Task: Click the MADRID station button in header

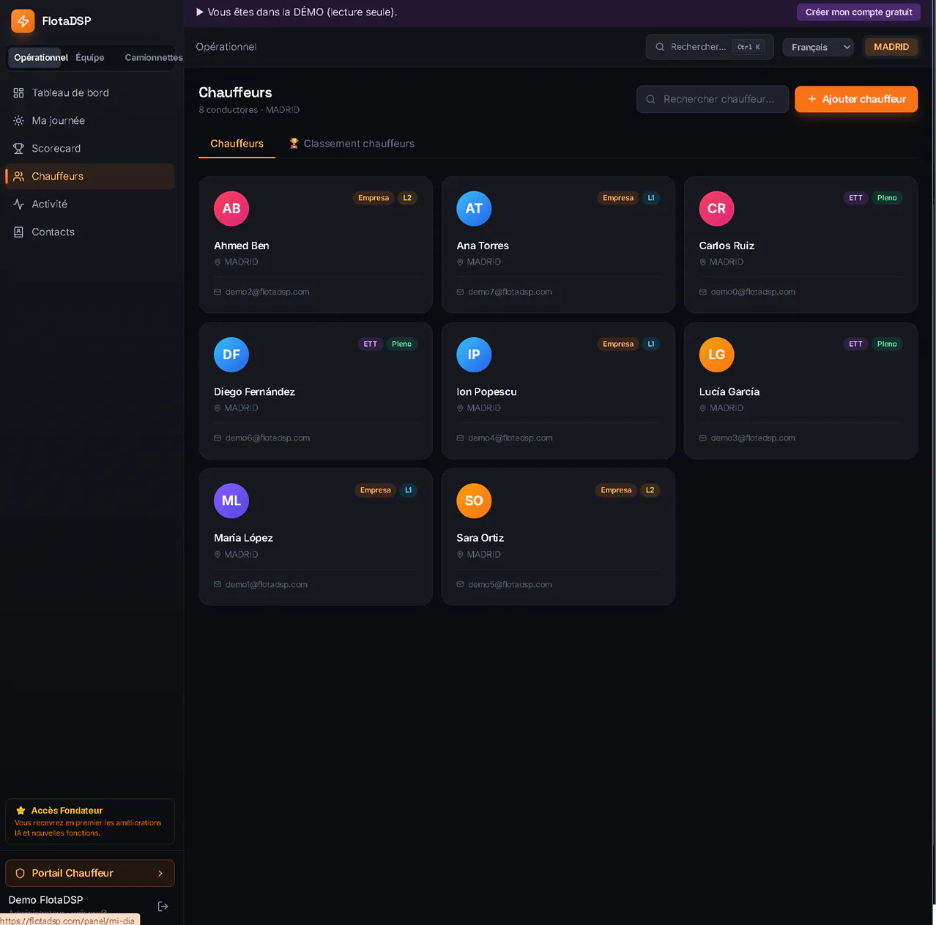Action: click(x=891, y=47)
